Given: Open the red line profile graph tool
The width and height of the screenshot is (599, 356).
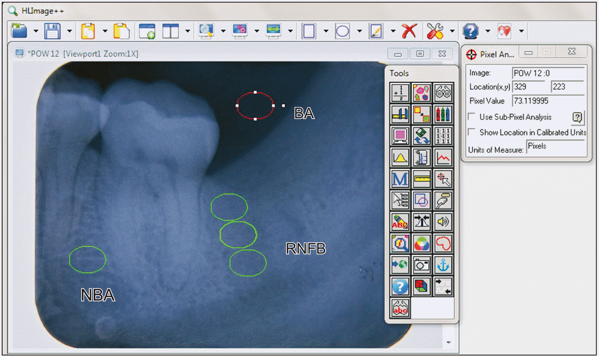Looking at the screenshot, I should pos(443,157).
